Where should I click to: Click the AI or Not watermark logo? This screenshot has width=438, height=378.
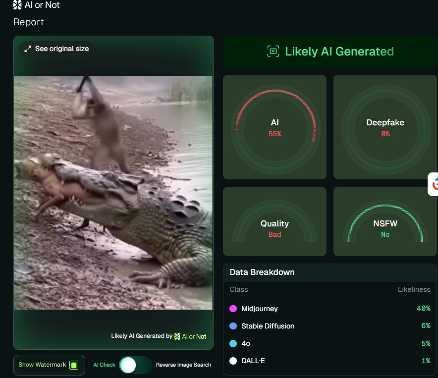point(177,336)
